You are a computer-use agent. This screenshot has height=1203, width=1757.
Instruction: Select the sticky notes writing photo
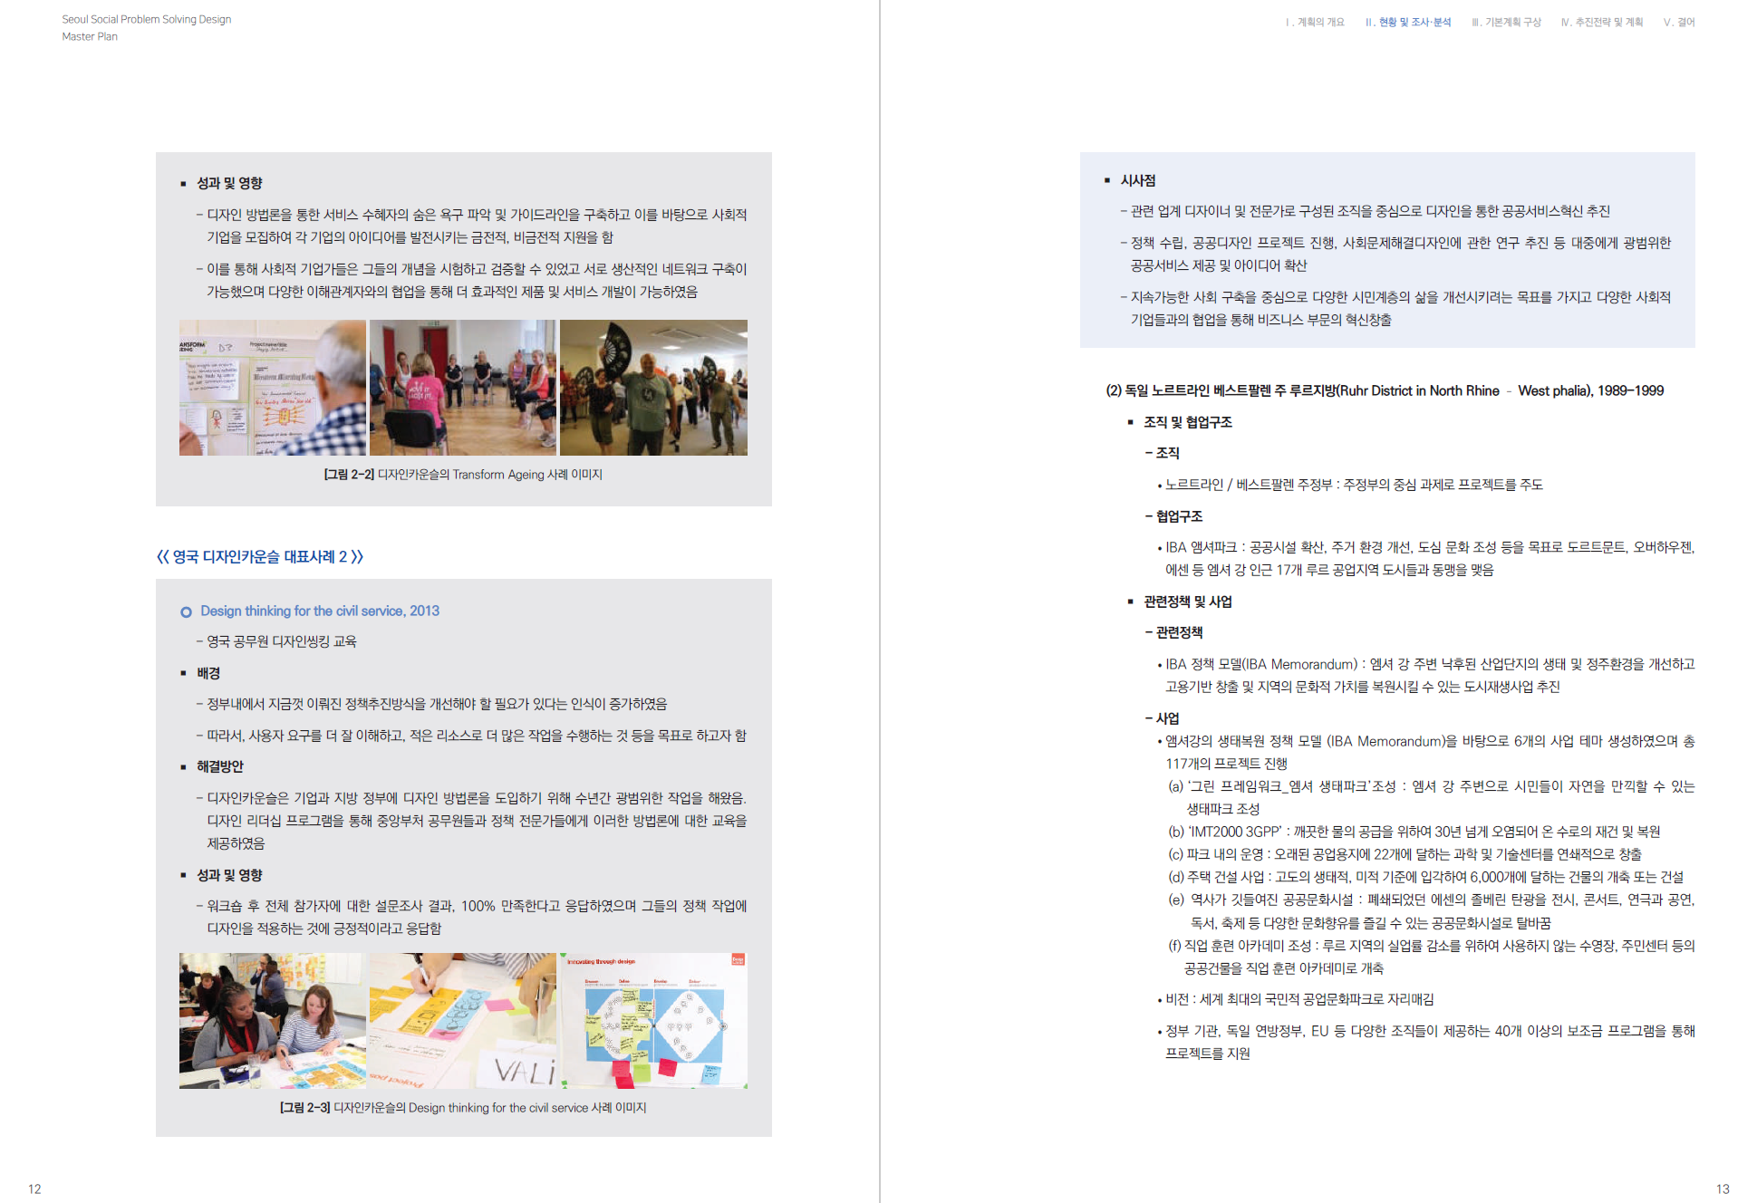(462, 1020)
